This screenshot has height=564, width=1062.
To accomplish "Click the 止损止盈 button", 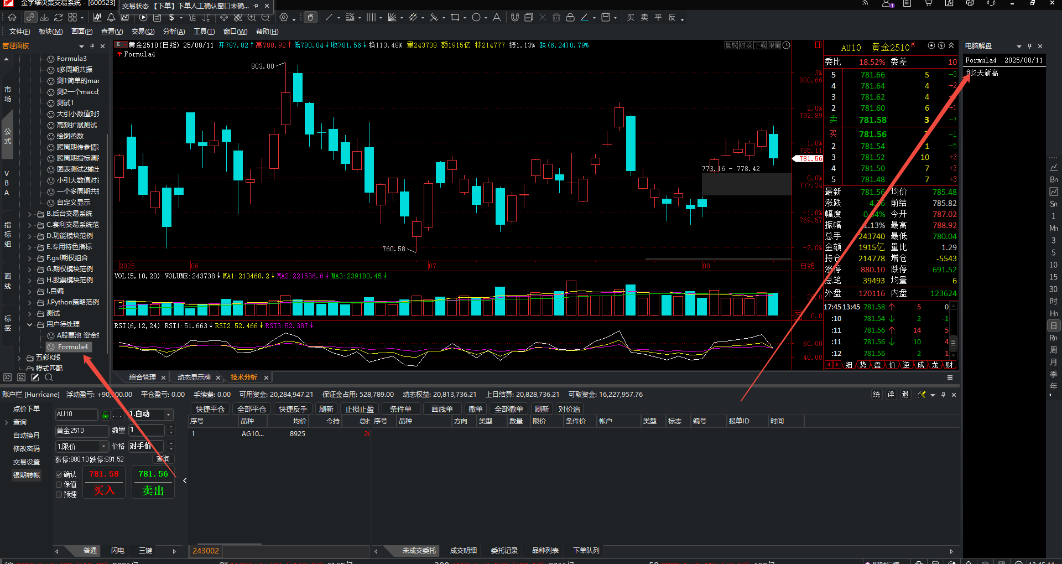I will [x=360, y=409].
